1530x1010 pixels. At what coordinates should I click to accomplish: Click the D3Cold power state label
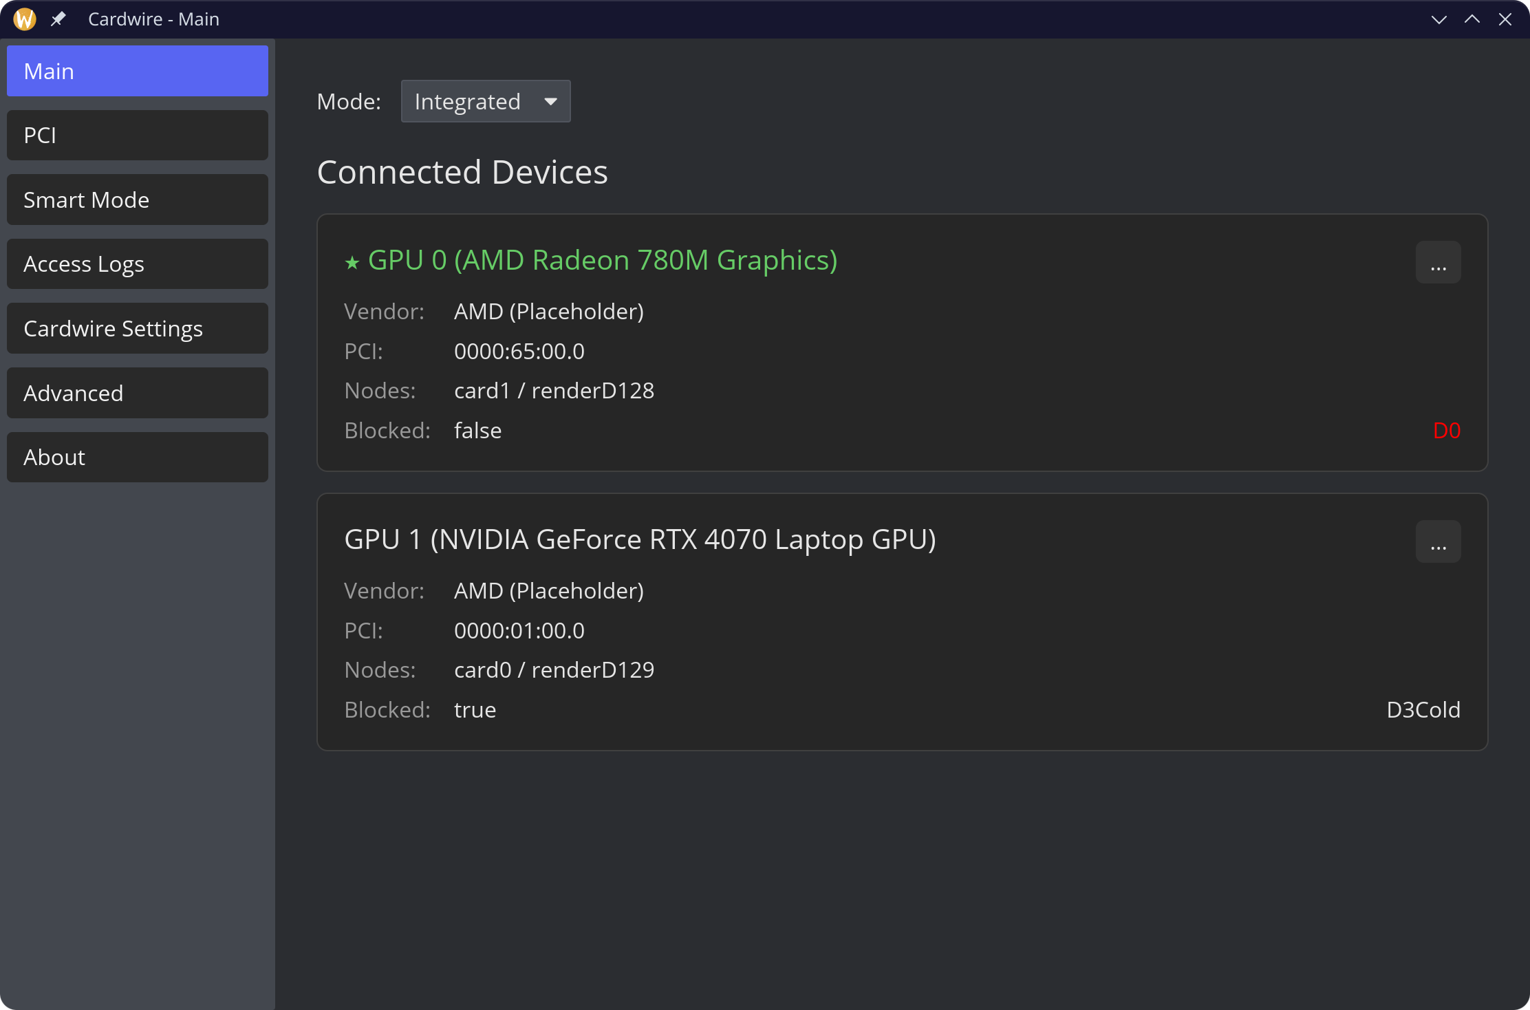(x=1423, y=710)
